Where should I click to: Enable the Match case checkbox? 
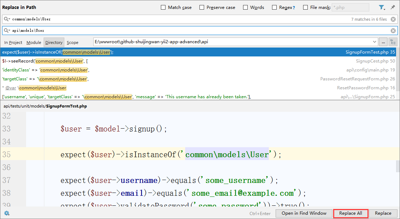click(163, 8)
